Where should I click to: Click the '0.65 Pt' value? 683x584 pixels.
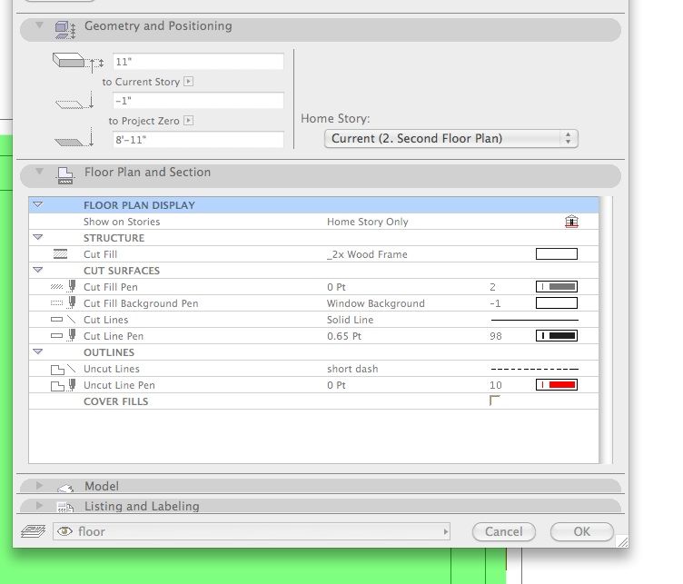click(x=344, y=336)
